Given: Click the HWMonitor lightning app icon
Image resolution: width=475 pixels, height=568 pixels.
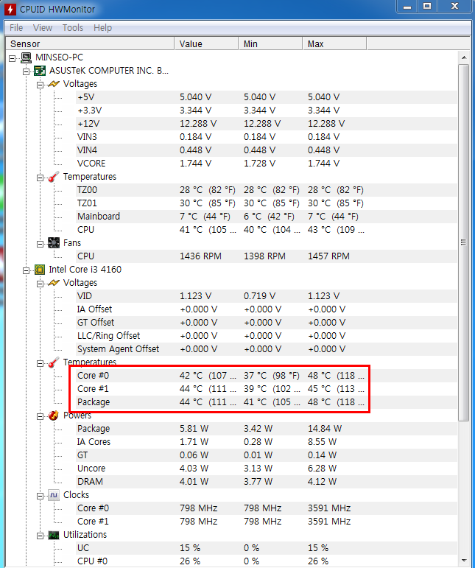Looking at the screenshot, I should point(10,9).
